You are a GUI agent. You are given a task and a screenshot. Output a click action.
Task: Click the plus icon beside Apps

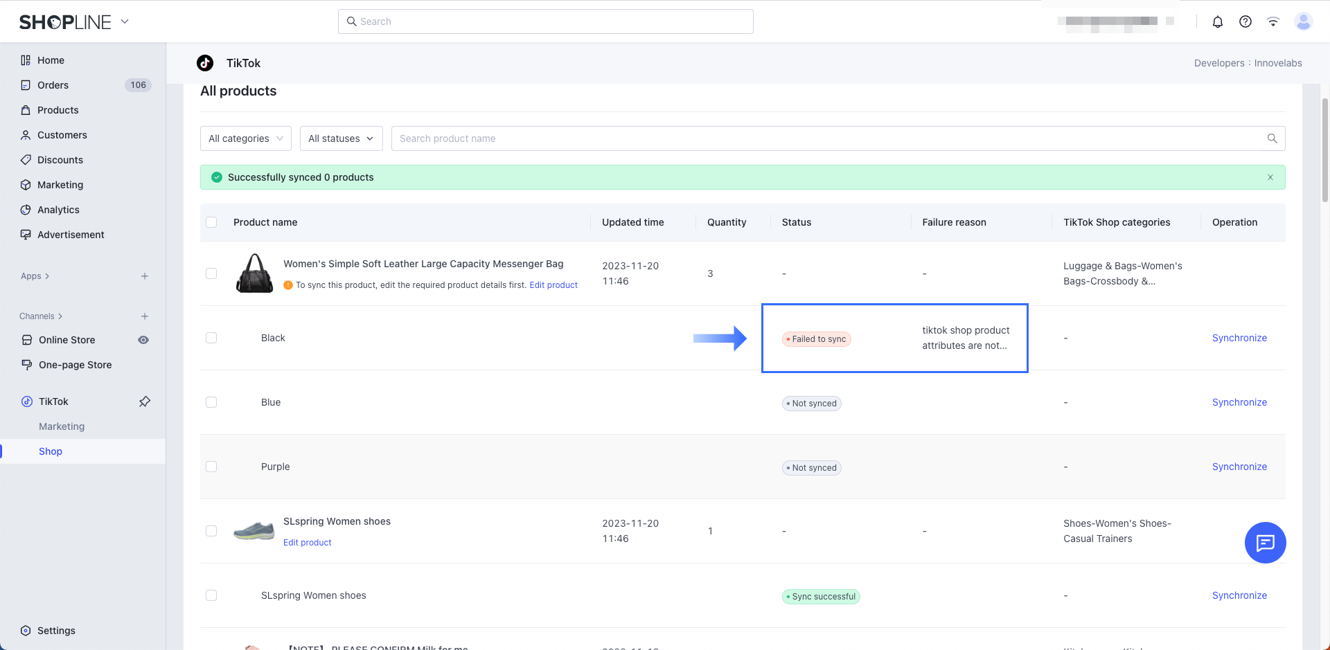tap(145, 276)
